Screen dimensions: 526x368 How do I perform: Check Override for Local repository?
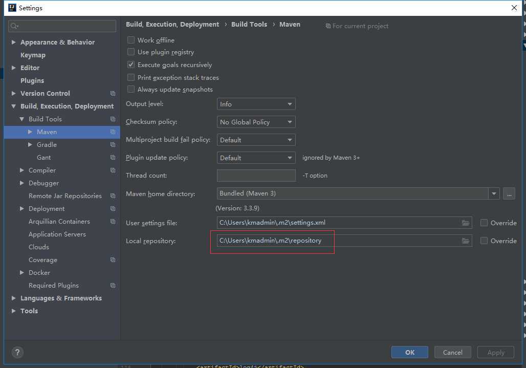coord(484,241)
